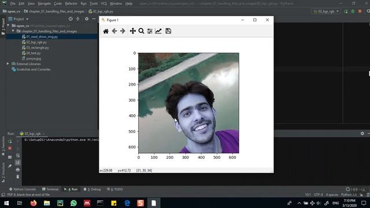Click the ENG language indicator in taskbar
This screenshot has width=370, height=208.
tap(335, 203)
